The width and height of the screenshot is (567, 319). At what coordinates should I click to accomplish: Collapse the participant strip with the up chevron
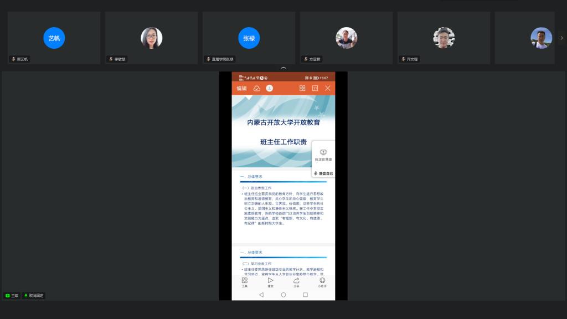[283, 68]
